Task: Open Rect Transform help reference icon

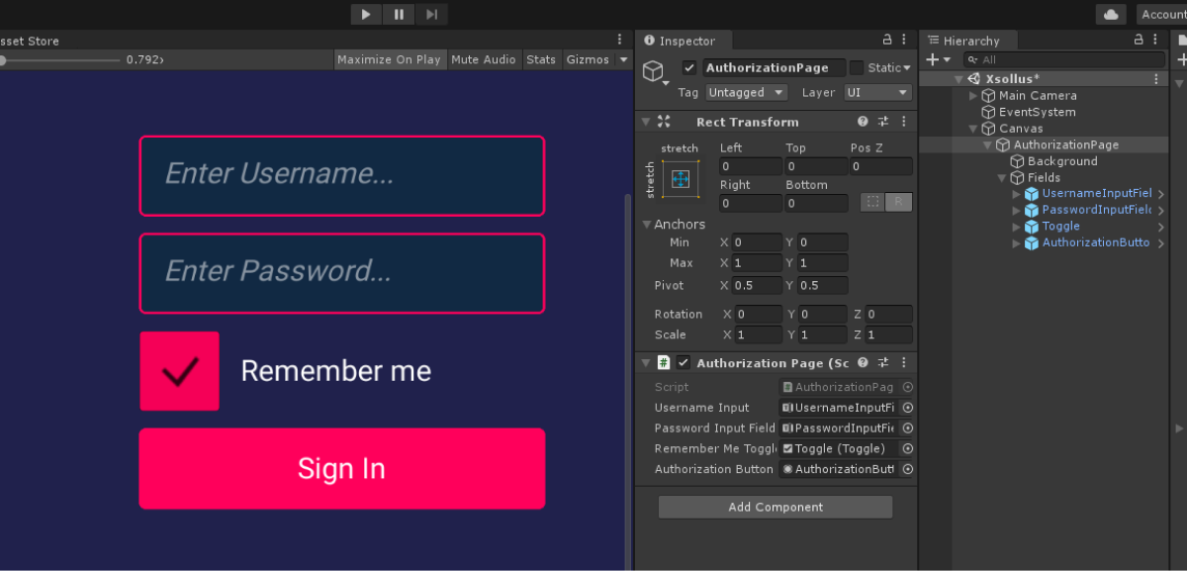Action: [x=863, y=122]
